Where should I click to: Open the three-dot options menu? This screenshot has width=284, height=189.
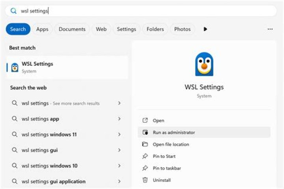tap(270, 29)
